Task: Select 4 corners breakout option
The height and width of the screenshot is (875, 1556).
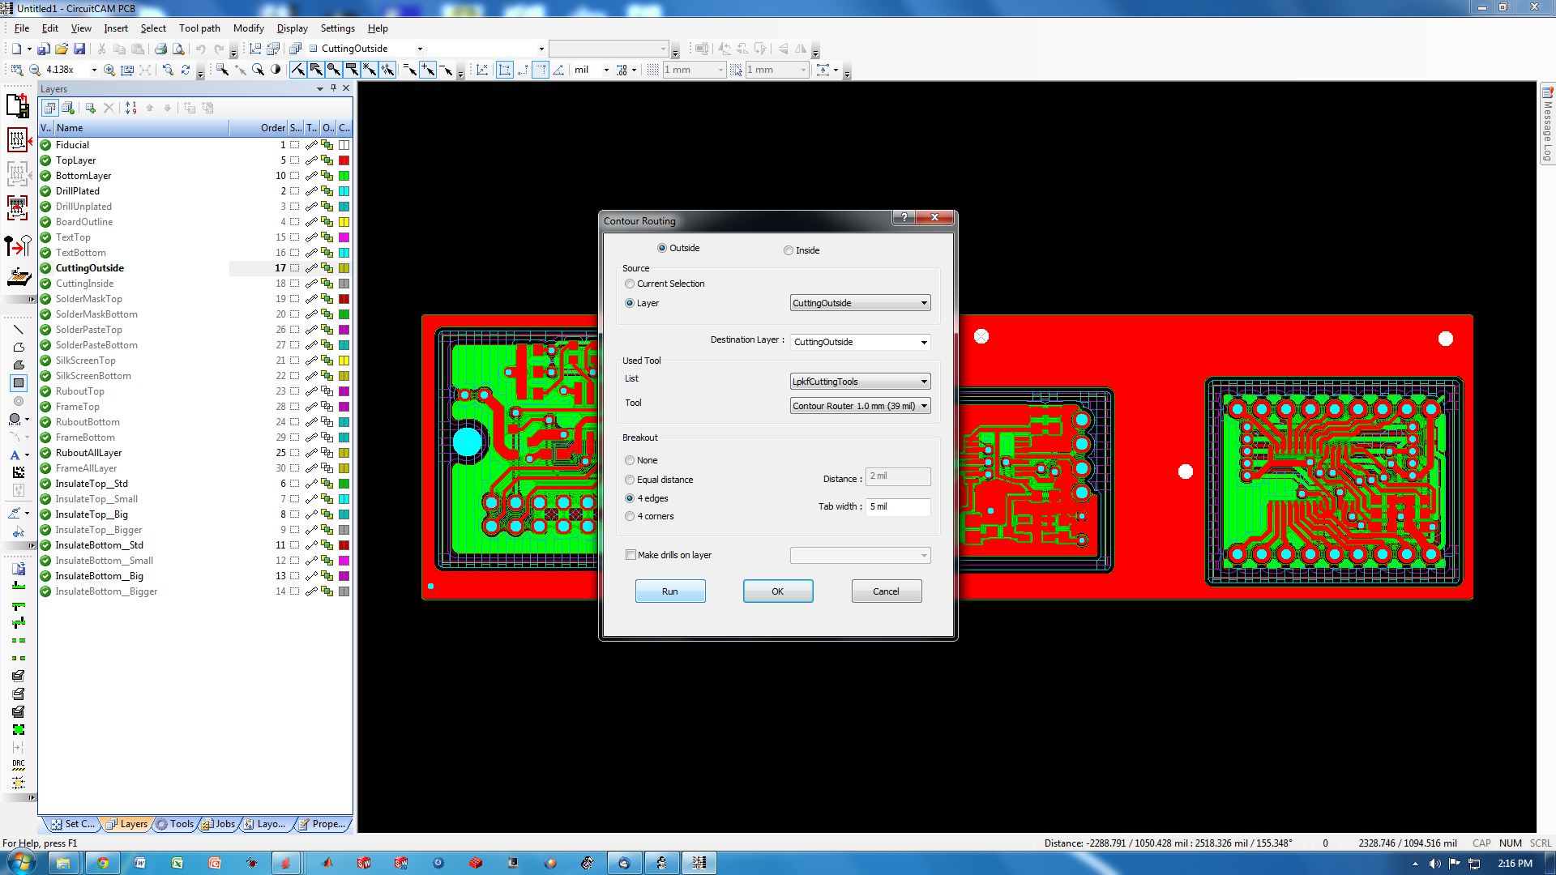Action: (630, 516)
